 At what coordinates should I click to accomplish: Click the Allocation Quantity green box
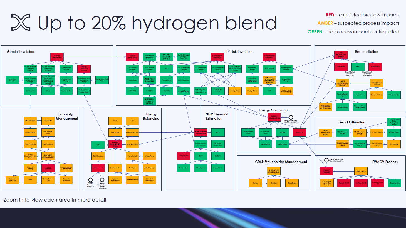[13, 80]
